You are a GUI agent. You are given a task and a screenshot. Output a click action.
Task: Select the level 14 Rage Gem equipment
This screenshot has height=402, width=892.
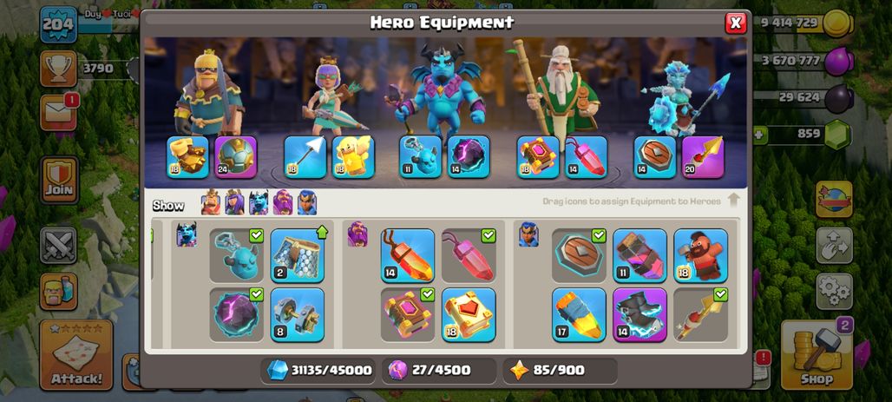pos(407,255)
